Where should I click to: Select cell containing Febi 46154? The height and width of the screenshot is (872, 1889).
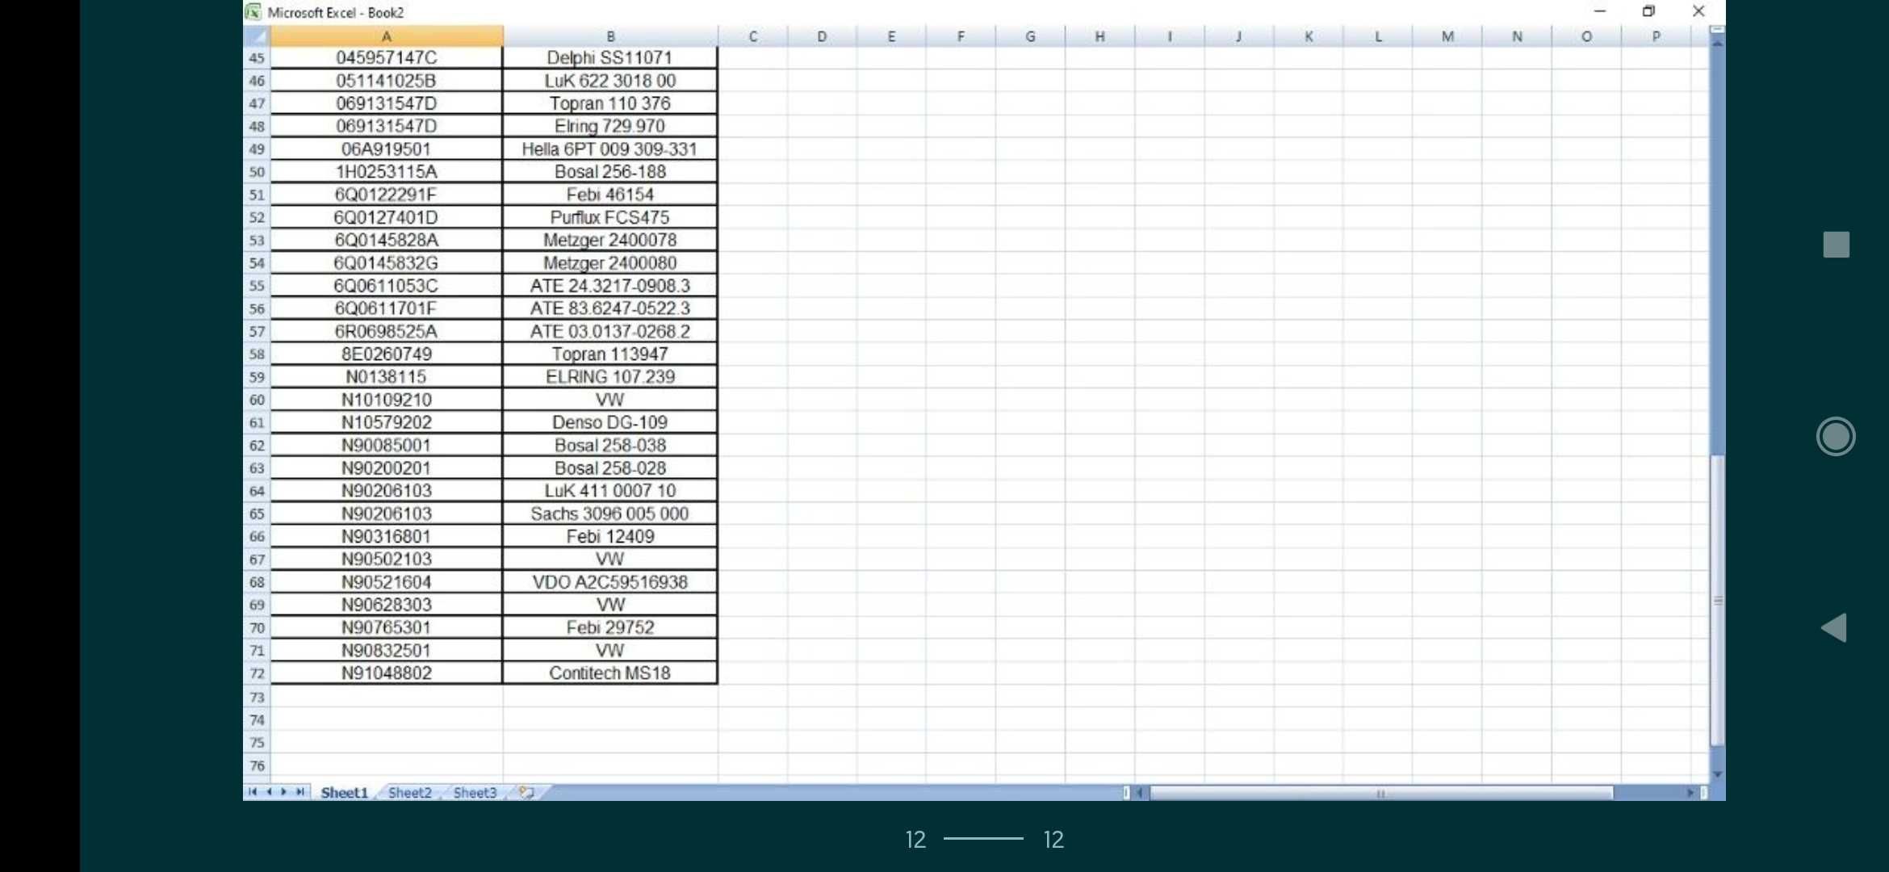click(x=609, y=195)
